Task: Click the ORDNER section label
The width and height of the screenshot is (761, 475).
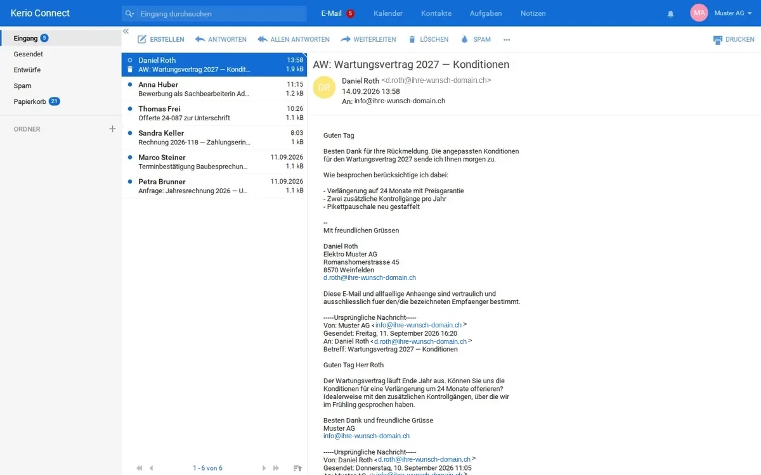Action: pyautogui.click(x=27, y=129)
